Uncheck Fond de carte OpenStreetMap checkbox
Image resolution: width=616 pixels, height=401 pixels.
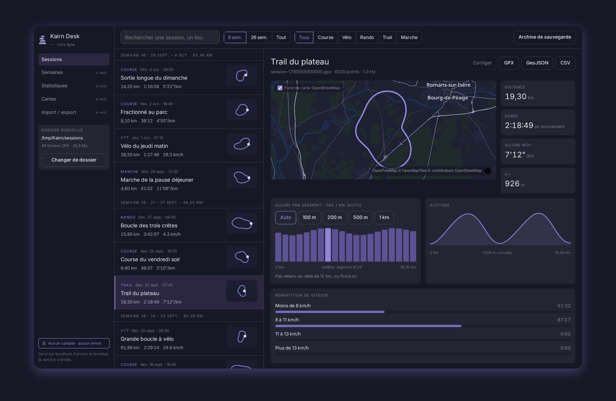tap(280, 88)
